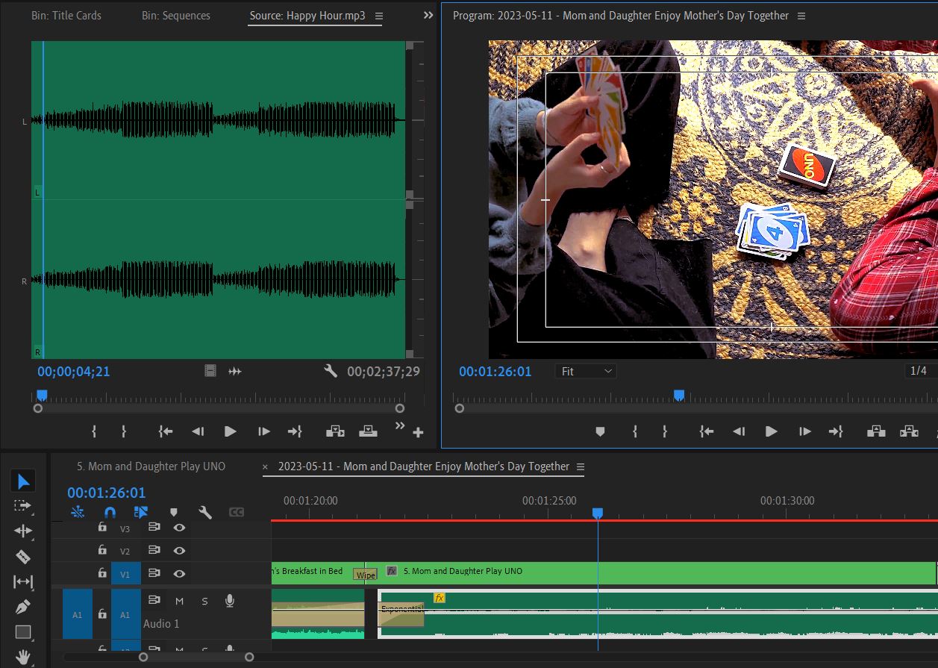The width and height of the screenshot is (938, 668).
Task: Click the voice-over record microphone on A1
Action: coord(230,601)
